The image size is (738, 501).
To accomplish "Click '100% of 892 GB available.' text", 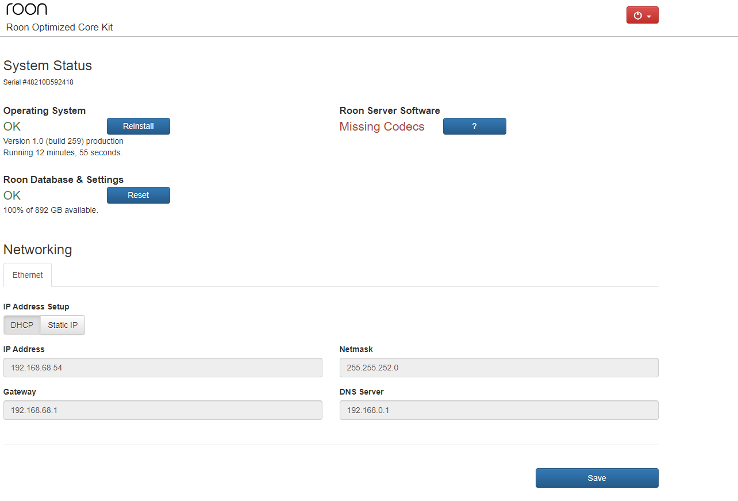I will (x=51, y=210).
